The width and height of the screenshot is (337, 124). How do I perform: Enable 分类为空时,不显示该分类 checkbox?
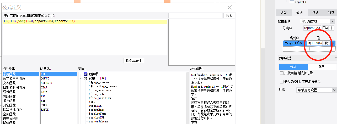(x=282, y=82)
